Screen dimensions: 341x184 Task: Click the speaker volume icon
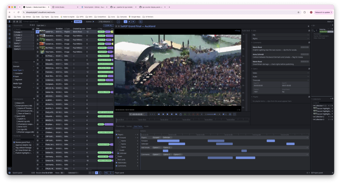click(223, 114)
